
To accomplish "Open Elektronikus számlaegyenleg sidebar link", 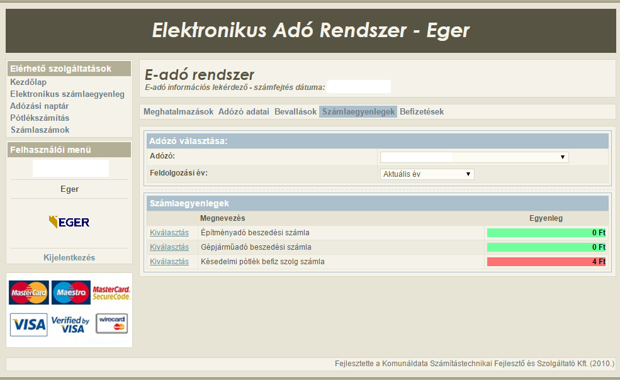I will (67, 94).
